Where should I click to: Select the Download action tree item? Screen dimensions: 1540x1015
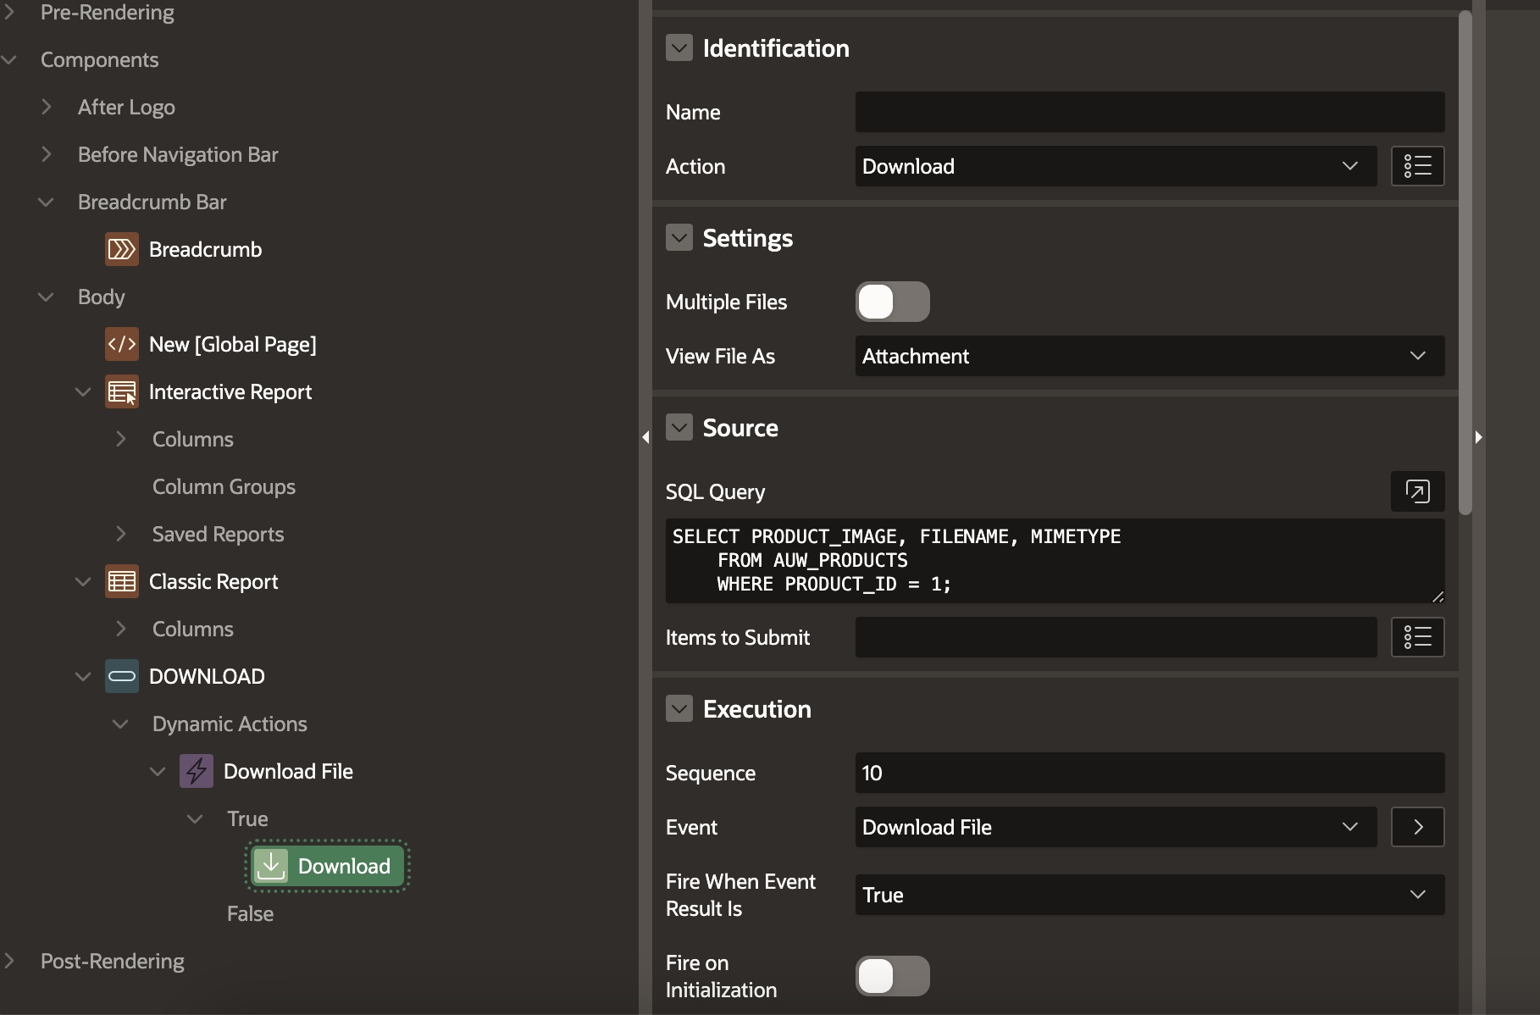(328, 866)
